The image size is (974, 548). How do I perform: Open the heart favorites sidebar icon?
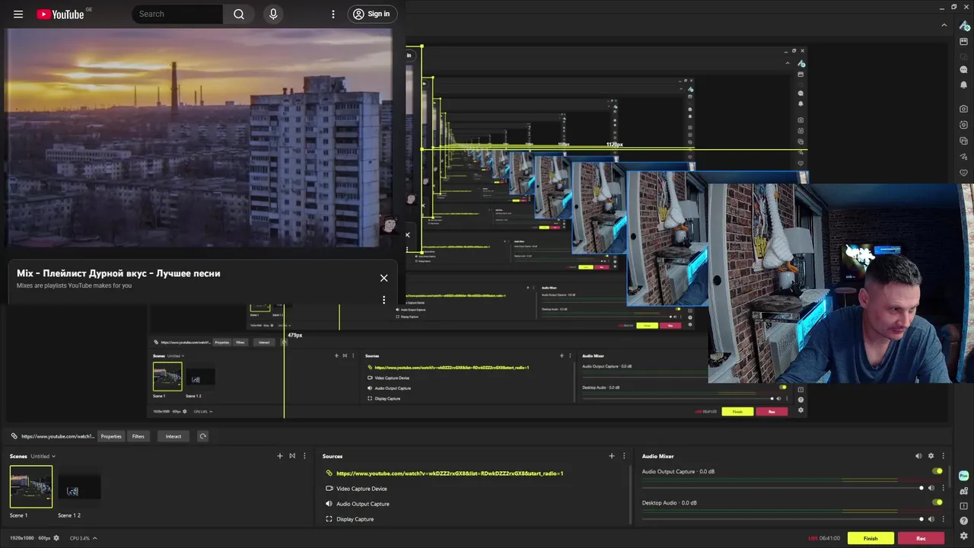click(964, 173)
